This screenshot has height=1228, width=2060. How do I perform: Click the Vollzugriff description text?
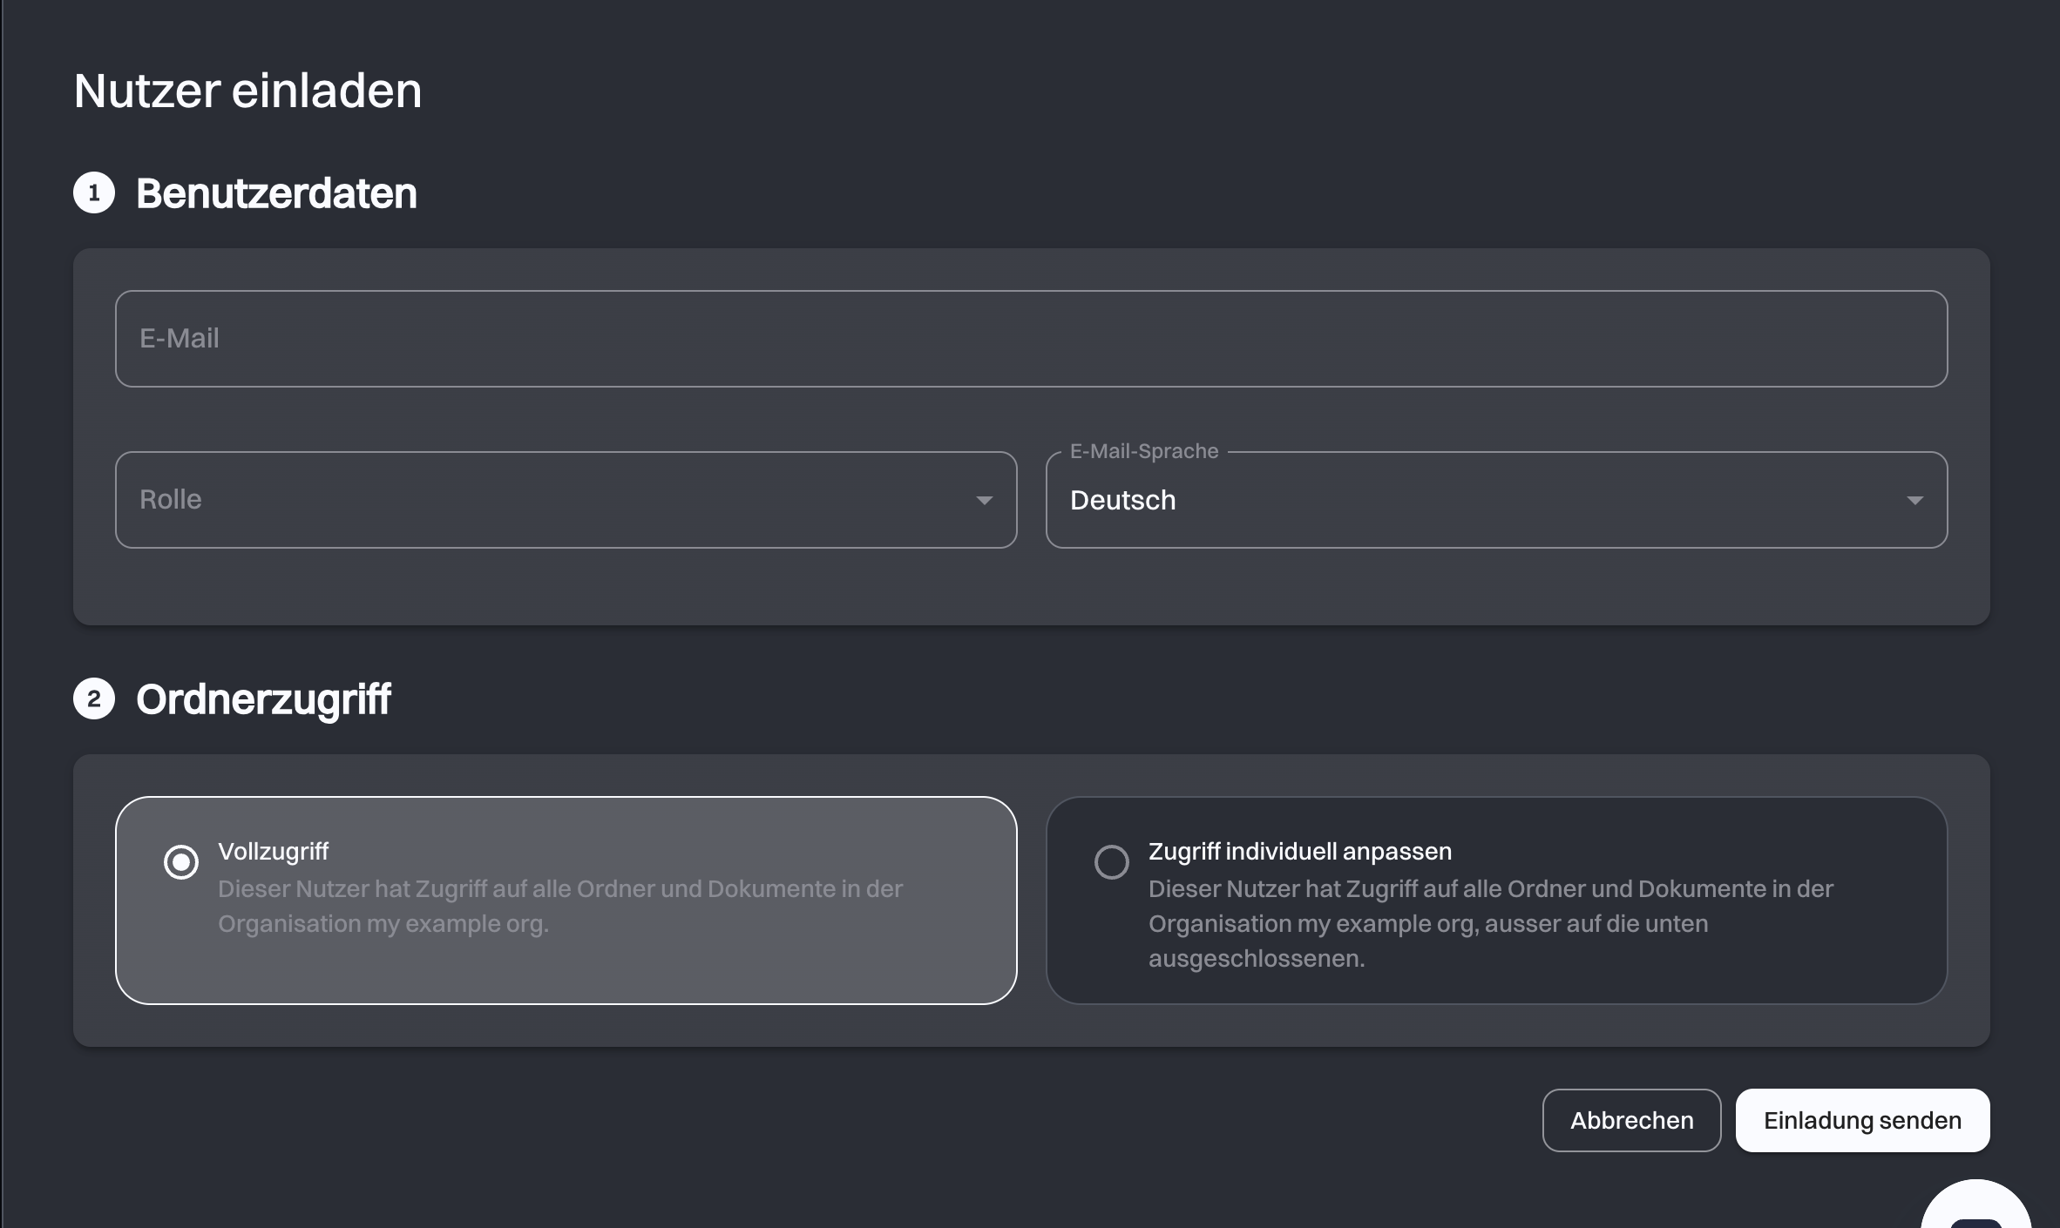point(560,906)
